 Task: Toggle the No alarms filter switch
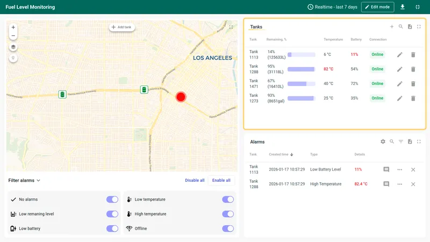[112, 200]
